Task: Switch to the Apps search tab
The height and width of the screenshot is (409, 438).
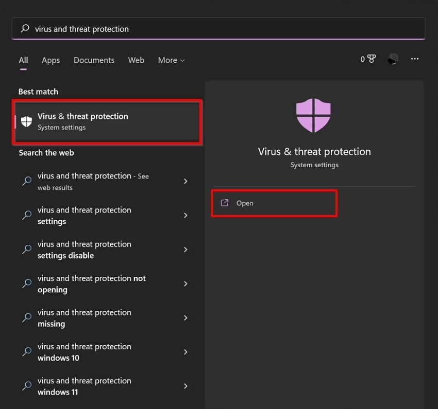Action: 50,60
